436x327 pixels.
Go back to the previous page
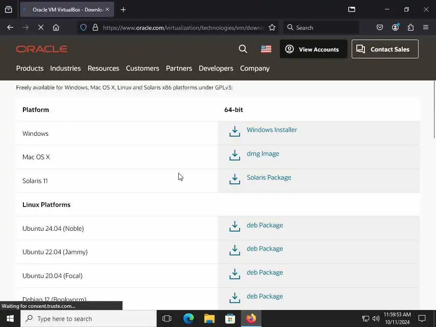click(10, 28)
